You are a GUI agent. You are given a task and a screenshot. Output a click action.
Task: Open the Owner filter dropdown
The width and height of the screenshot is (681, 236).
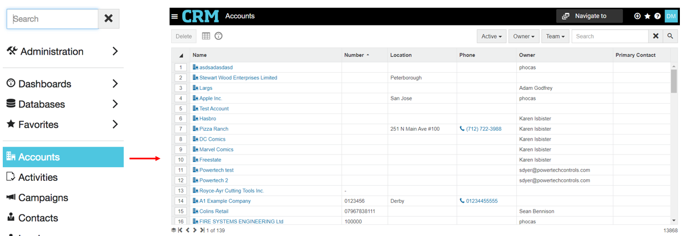523,36
